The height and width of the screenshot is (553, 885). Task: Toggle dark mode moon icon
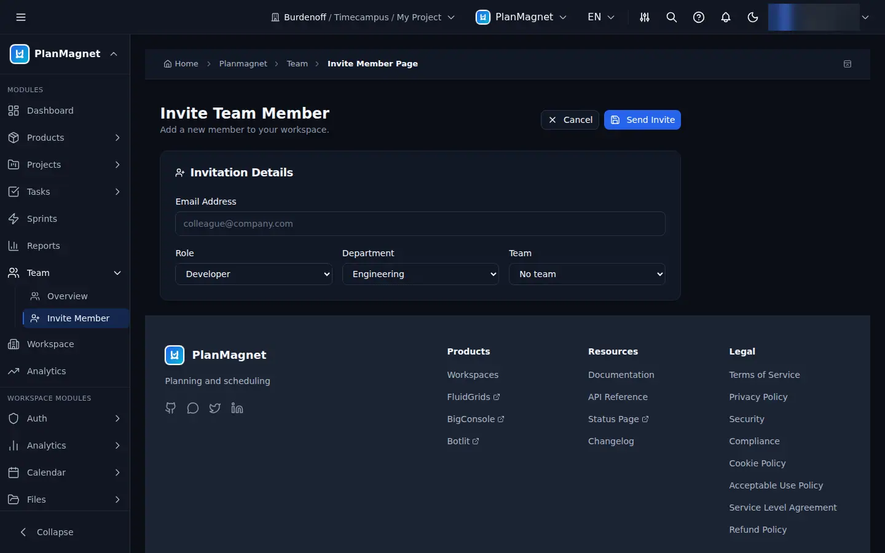[753, 17]
